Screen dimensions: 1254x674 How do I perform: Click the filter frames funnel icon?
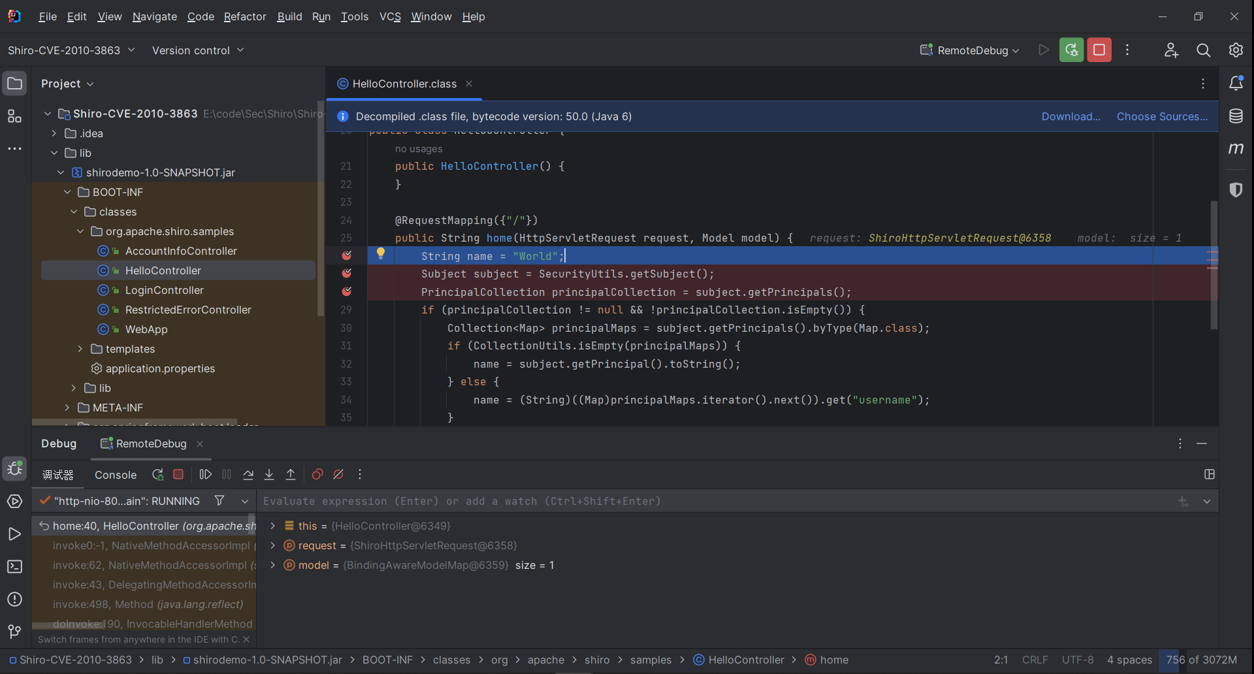pos(219,501)
